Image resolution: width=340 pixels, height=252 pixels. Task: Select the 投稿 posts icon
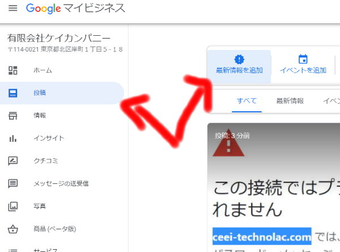13,93
